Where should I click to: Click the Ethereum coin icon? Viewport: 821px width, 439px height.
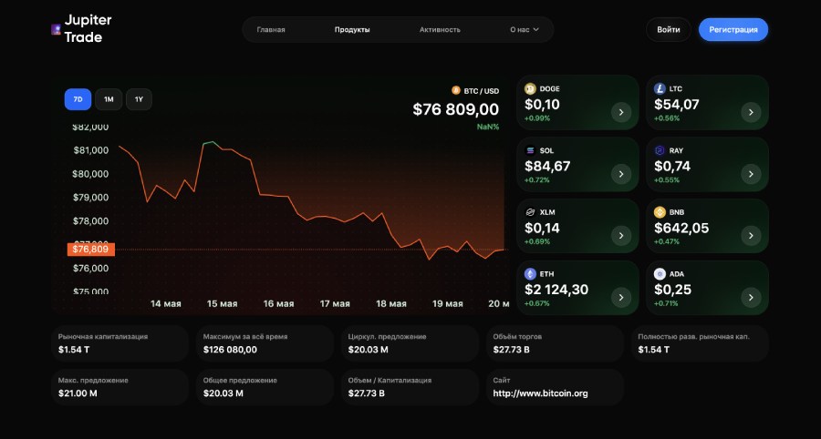(530, 274)
